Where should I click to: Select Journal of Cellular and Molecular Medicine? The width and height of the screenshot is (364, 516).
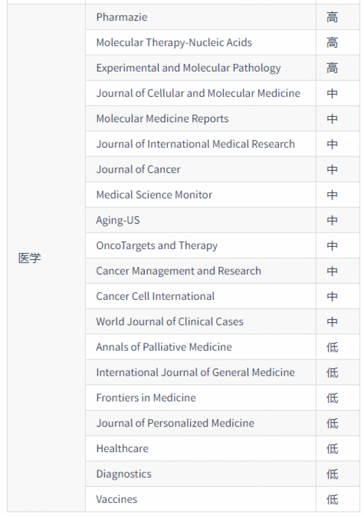198,94
